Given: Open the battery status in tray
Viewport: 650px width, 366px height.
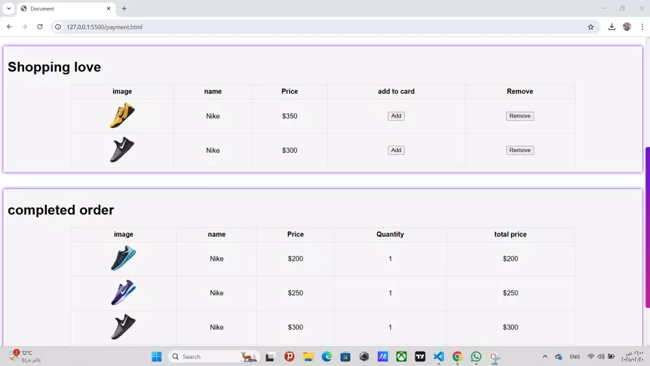Looking at the screenshot, I should pos(611,356).
